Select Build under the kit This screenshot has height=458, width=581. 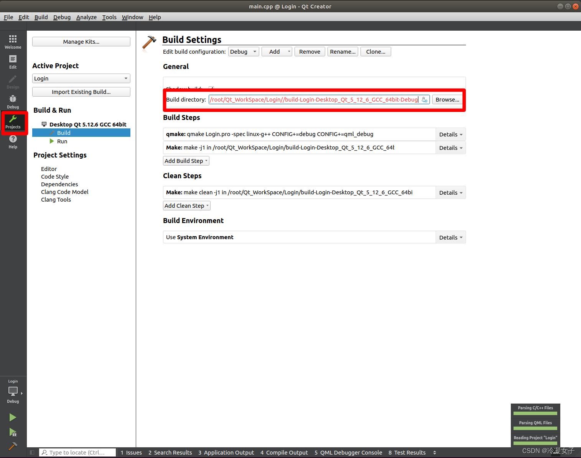point(81,133)
